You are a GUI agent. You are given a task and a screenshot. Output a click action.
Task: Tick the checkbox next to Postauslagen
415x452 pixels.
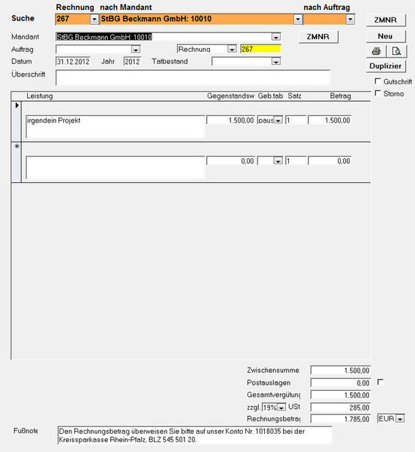tap(380, 382)
